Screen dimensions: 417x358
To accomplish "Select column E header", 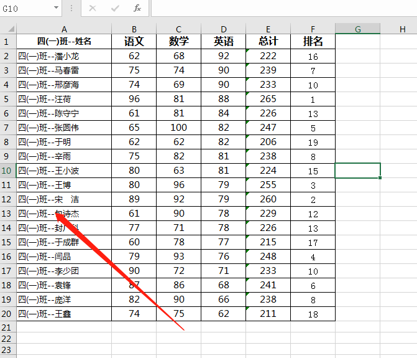I will [x=268, y=29].
